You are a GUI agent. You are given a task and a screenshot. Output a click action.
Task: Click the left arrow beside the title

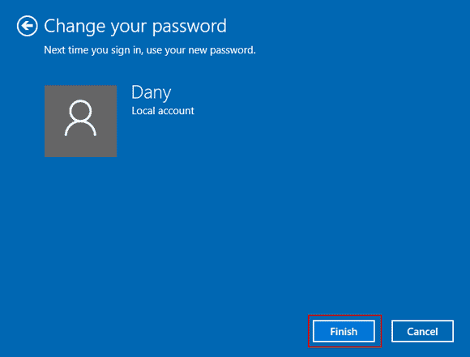(x=28, y=26)
